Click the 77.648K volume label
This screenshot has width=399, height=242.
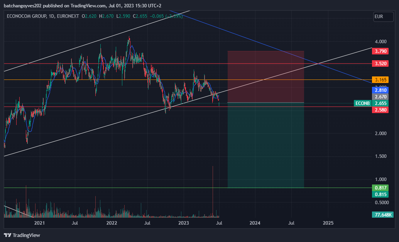tap(383, 215)
